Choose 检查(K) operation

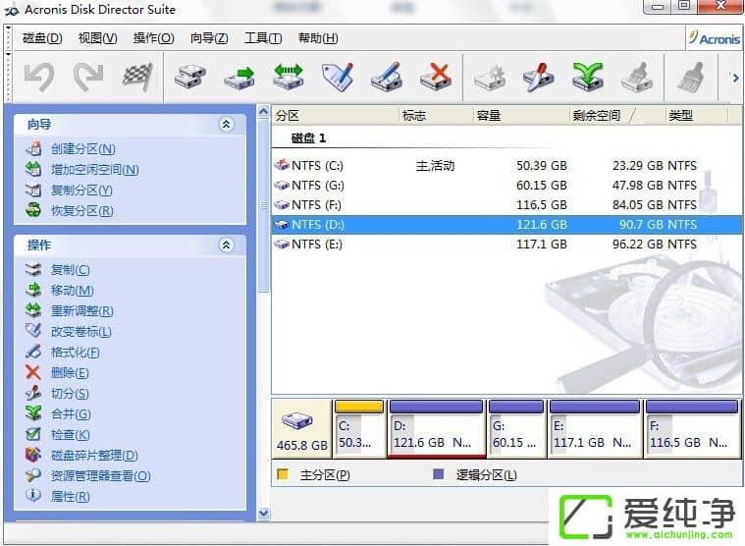[71, 435]
